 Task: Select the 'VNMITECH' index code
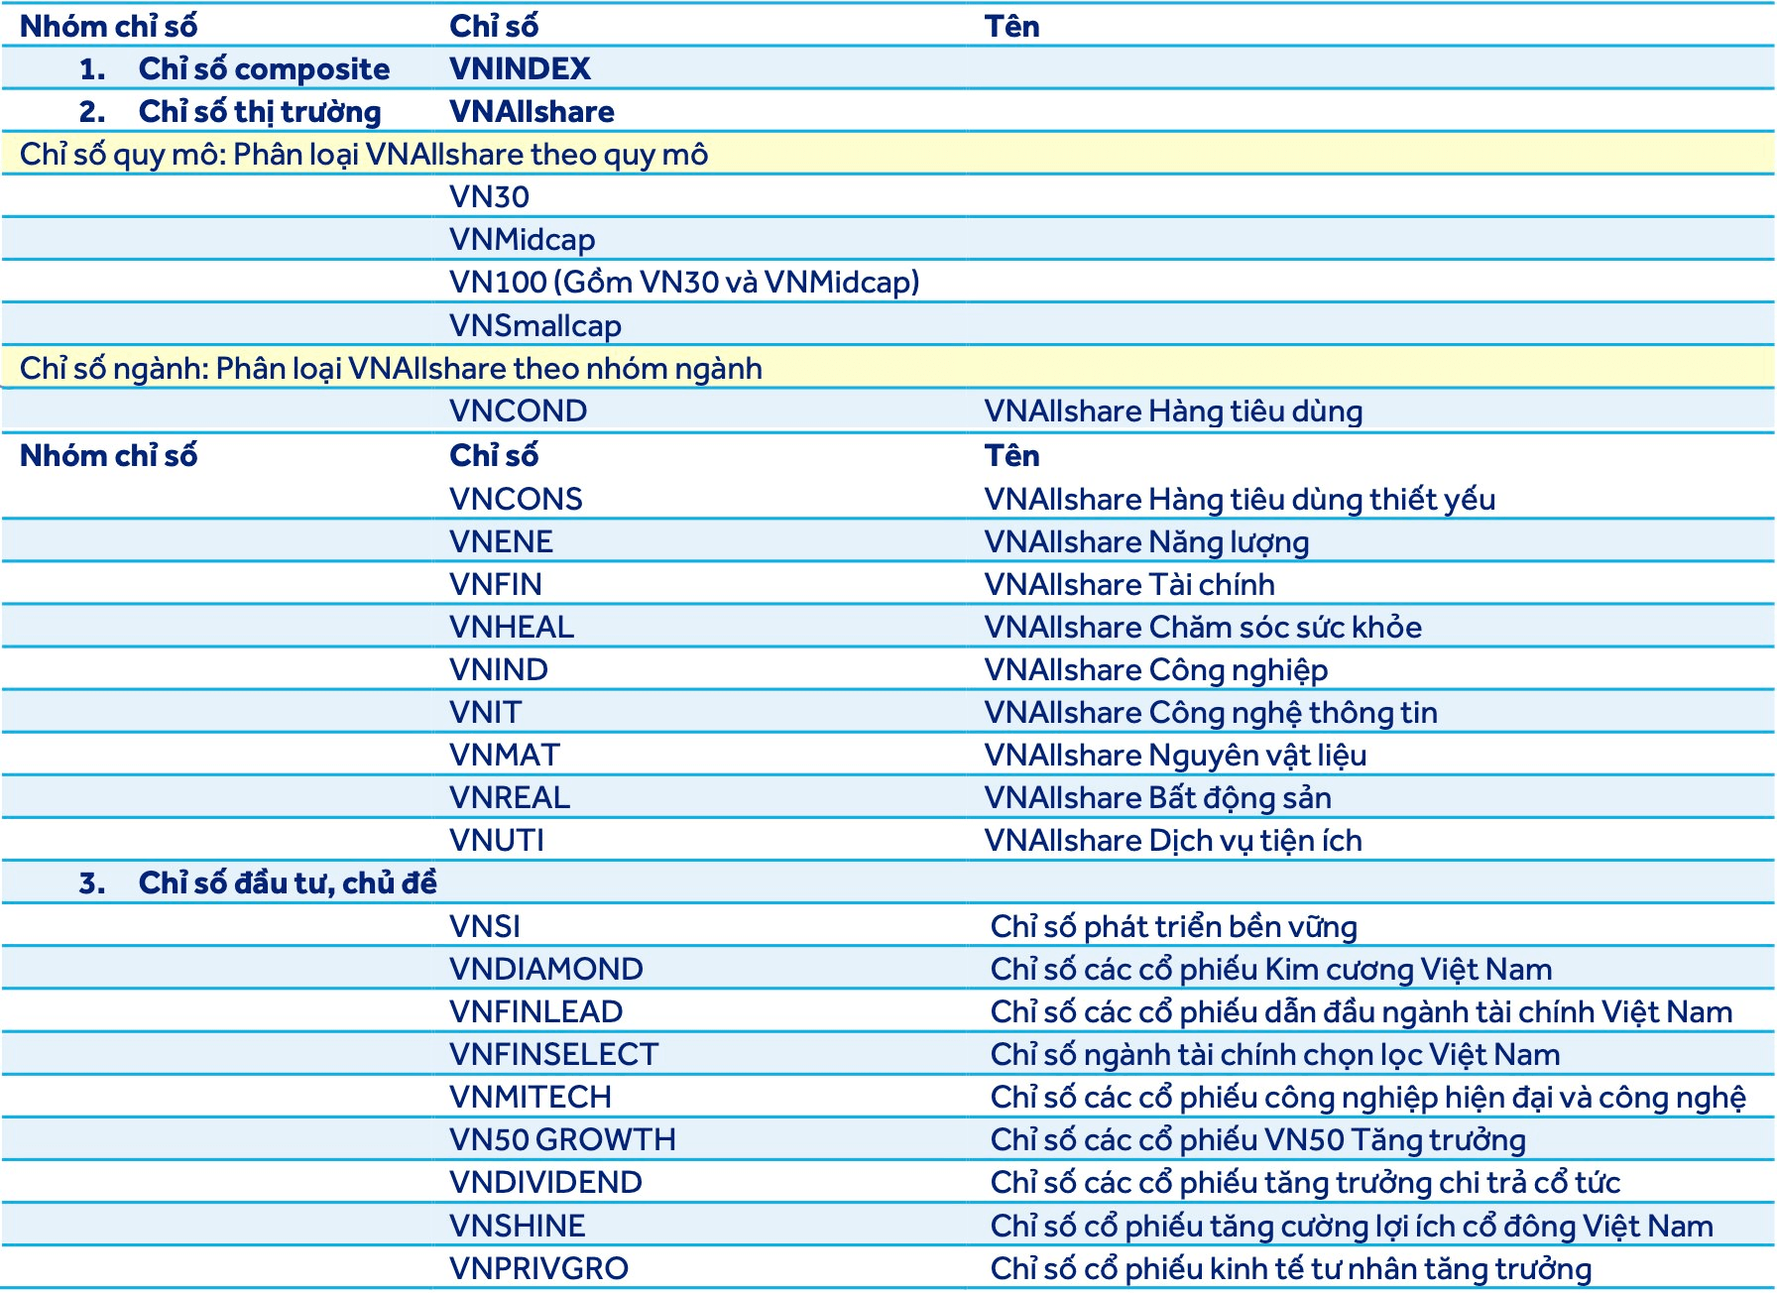coord(531,1097)
